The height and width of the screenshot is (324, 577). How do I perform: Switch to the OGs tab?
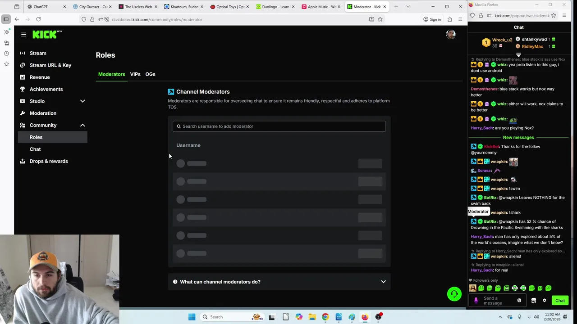click(x=150, y=74)
